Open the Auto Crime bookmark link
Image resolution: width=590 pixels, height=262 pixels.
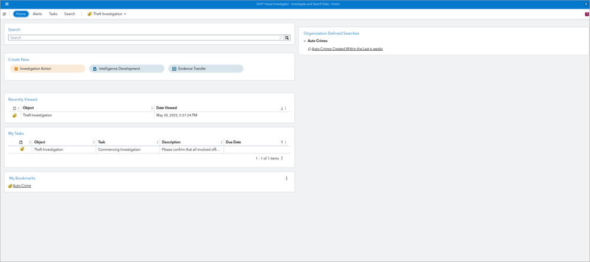(x=22, y=186)
